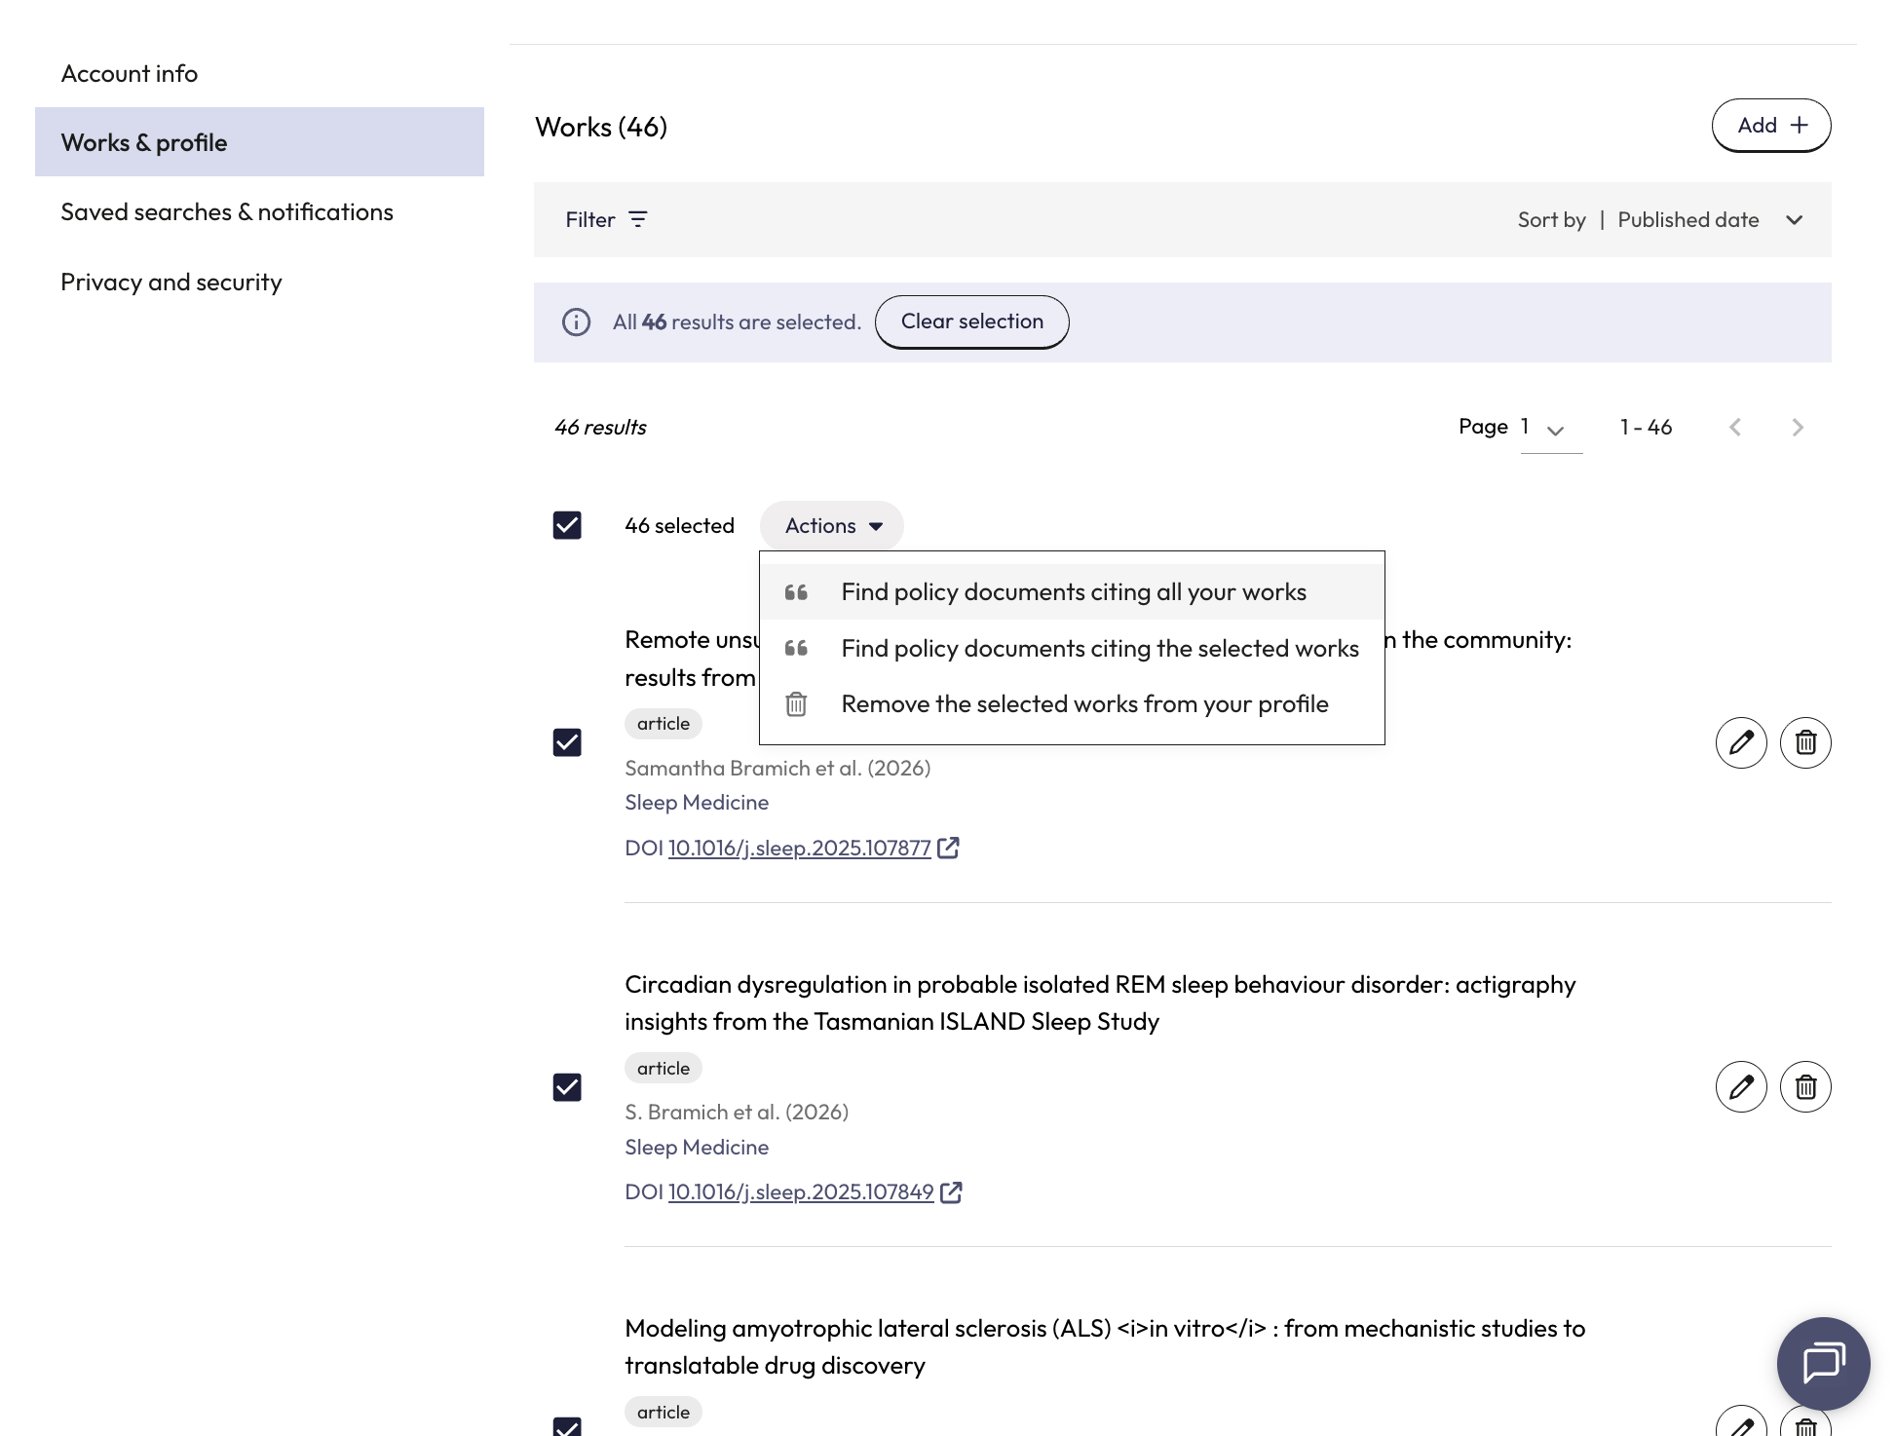Go to next results page arrow
This screenshot has height=1436, width=1896.
pos(1798,428)
